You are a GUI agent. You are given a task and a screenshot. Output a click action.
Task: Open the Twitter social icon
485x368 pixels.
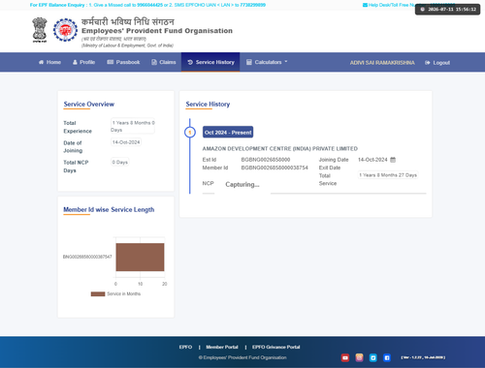coord(373,357)
